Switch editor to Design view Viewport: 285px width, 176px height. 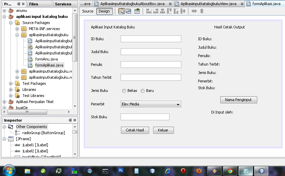click(x=104, y=11)
